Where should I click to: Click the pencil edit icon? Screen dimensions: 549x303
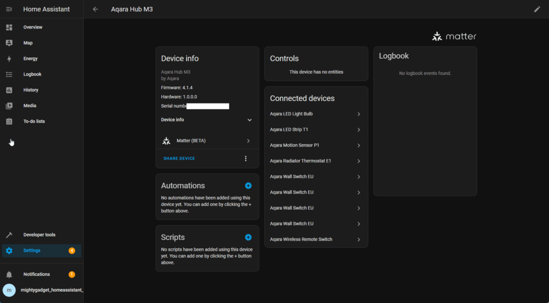tap(537, 9)
